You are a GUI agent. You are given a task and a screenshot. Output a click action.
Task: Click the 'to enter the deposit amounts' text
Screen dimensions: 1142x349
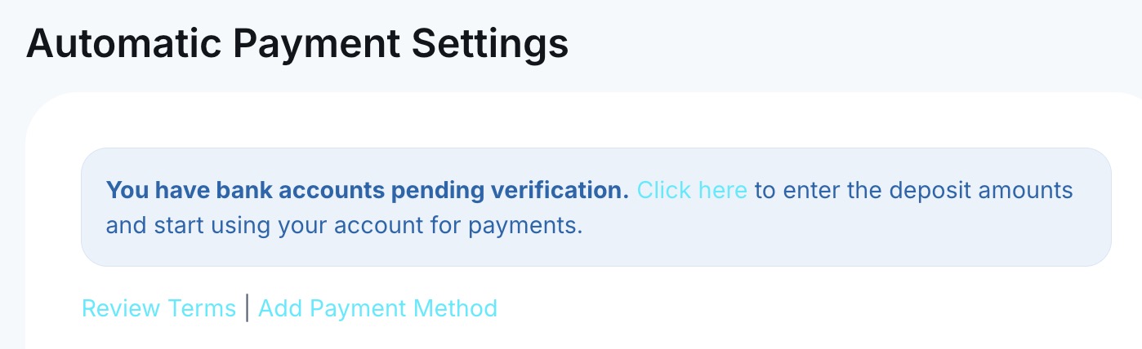click(x=913, y=190)
